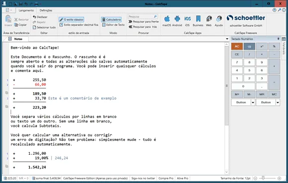Screen dimensions: 288x183
Task: Click the save icon in title bar
Action: [21, 3]
